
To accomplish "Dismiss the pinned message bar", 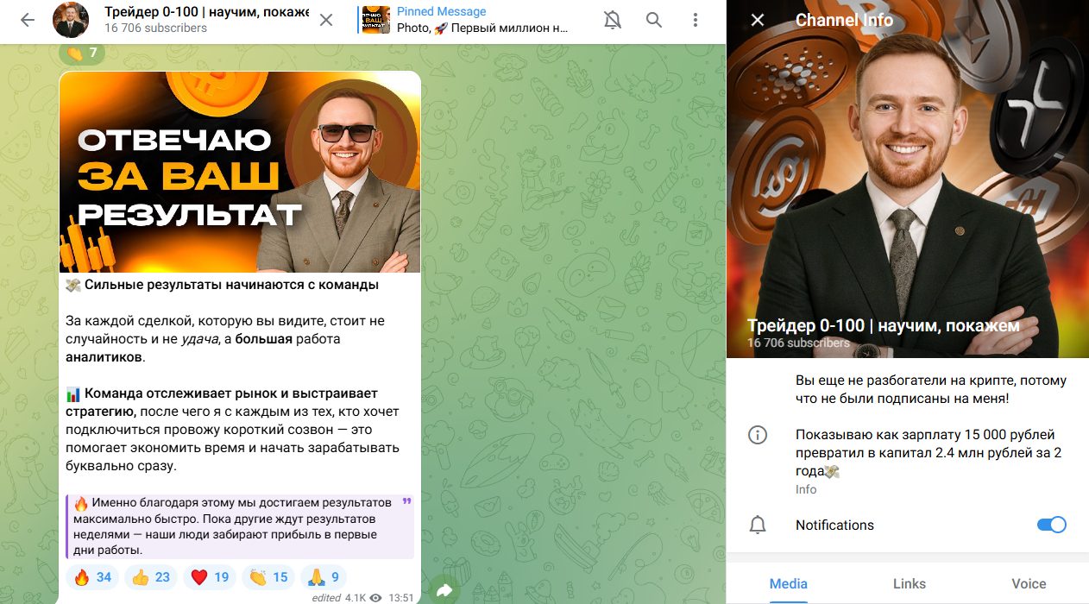I will pyautogui.click(x=326, y=20).
